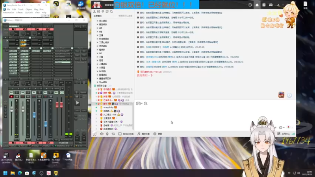Arm record on mixer channel 1
Viewport: 315px width, 177px height.
tap(11, 96)
